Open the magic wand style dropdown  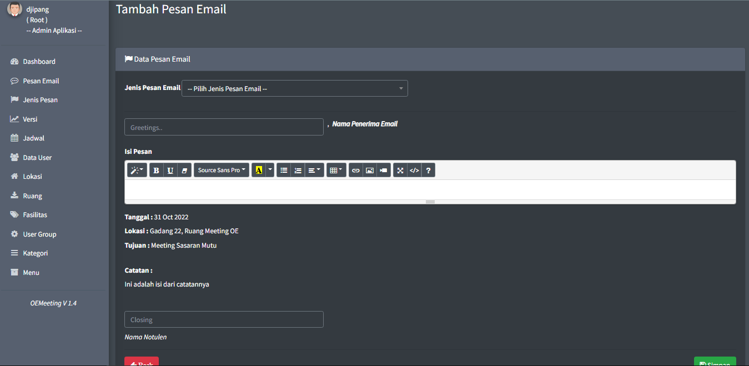(137, 171)
